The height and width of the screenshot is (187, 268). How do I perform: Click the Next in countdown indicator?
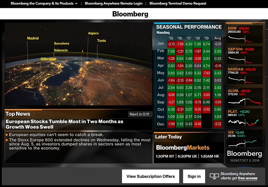pyautogui.click(x=139, y=114)
